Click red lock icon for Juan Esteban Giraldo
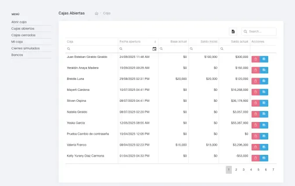Screen dimensions: 295x186 pyautogui.click(x=255, y=59)
